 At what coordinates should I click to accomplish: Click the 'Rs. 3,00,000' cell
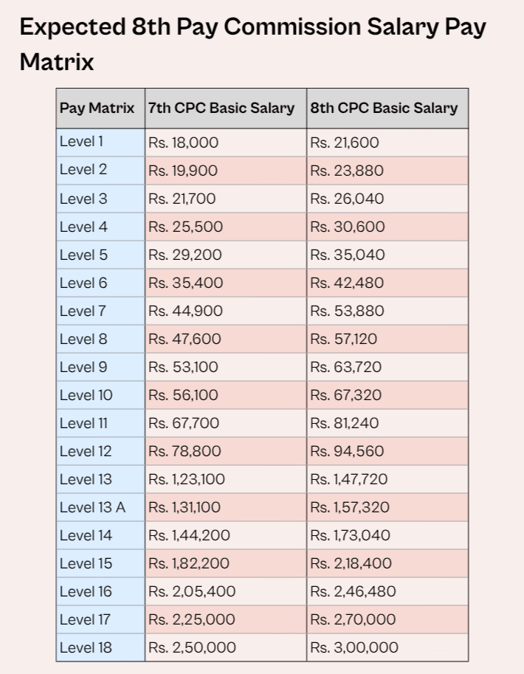[354, 647]
